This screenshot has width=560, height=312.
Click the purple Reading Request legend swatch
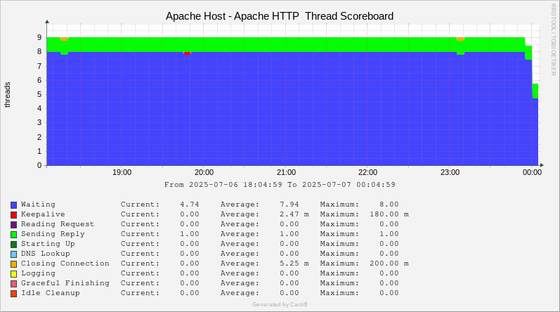tap(13, 225)
